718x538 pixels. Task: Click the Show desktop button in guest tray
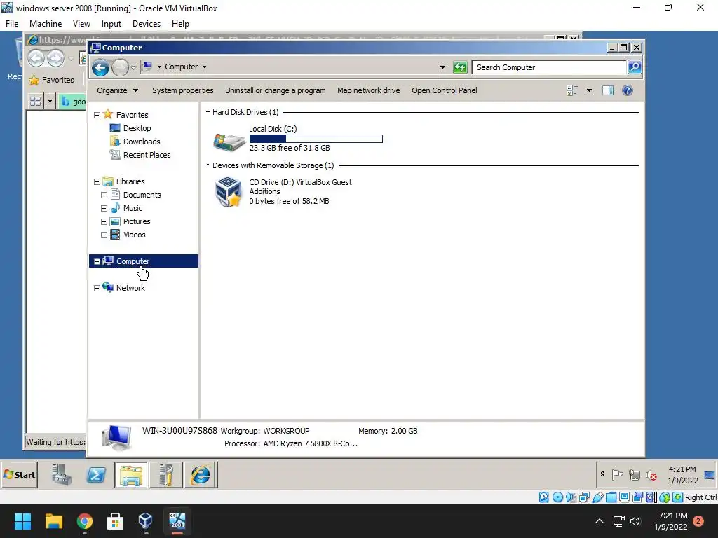click(x=710, y=475)
